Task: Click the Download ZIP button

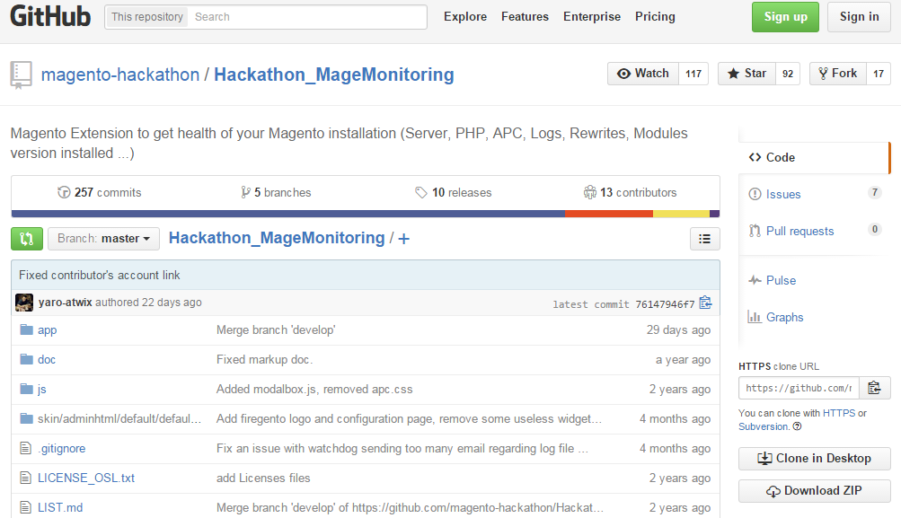Action: pyautogui.click(x=814, y=490)
